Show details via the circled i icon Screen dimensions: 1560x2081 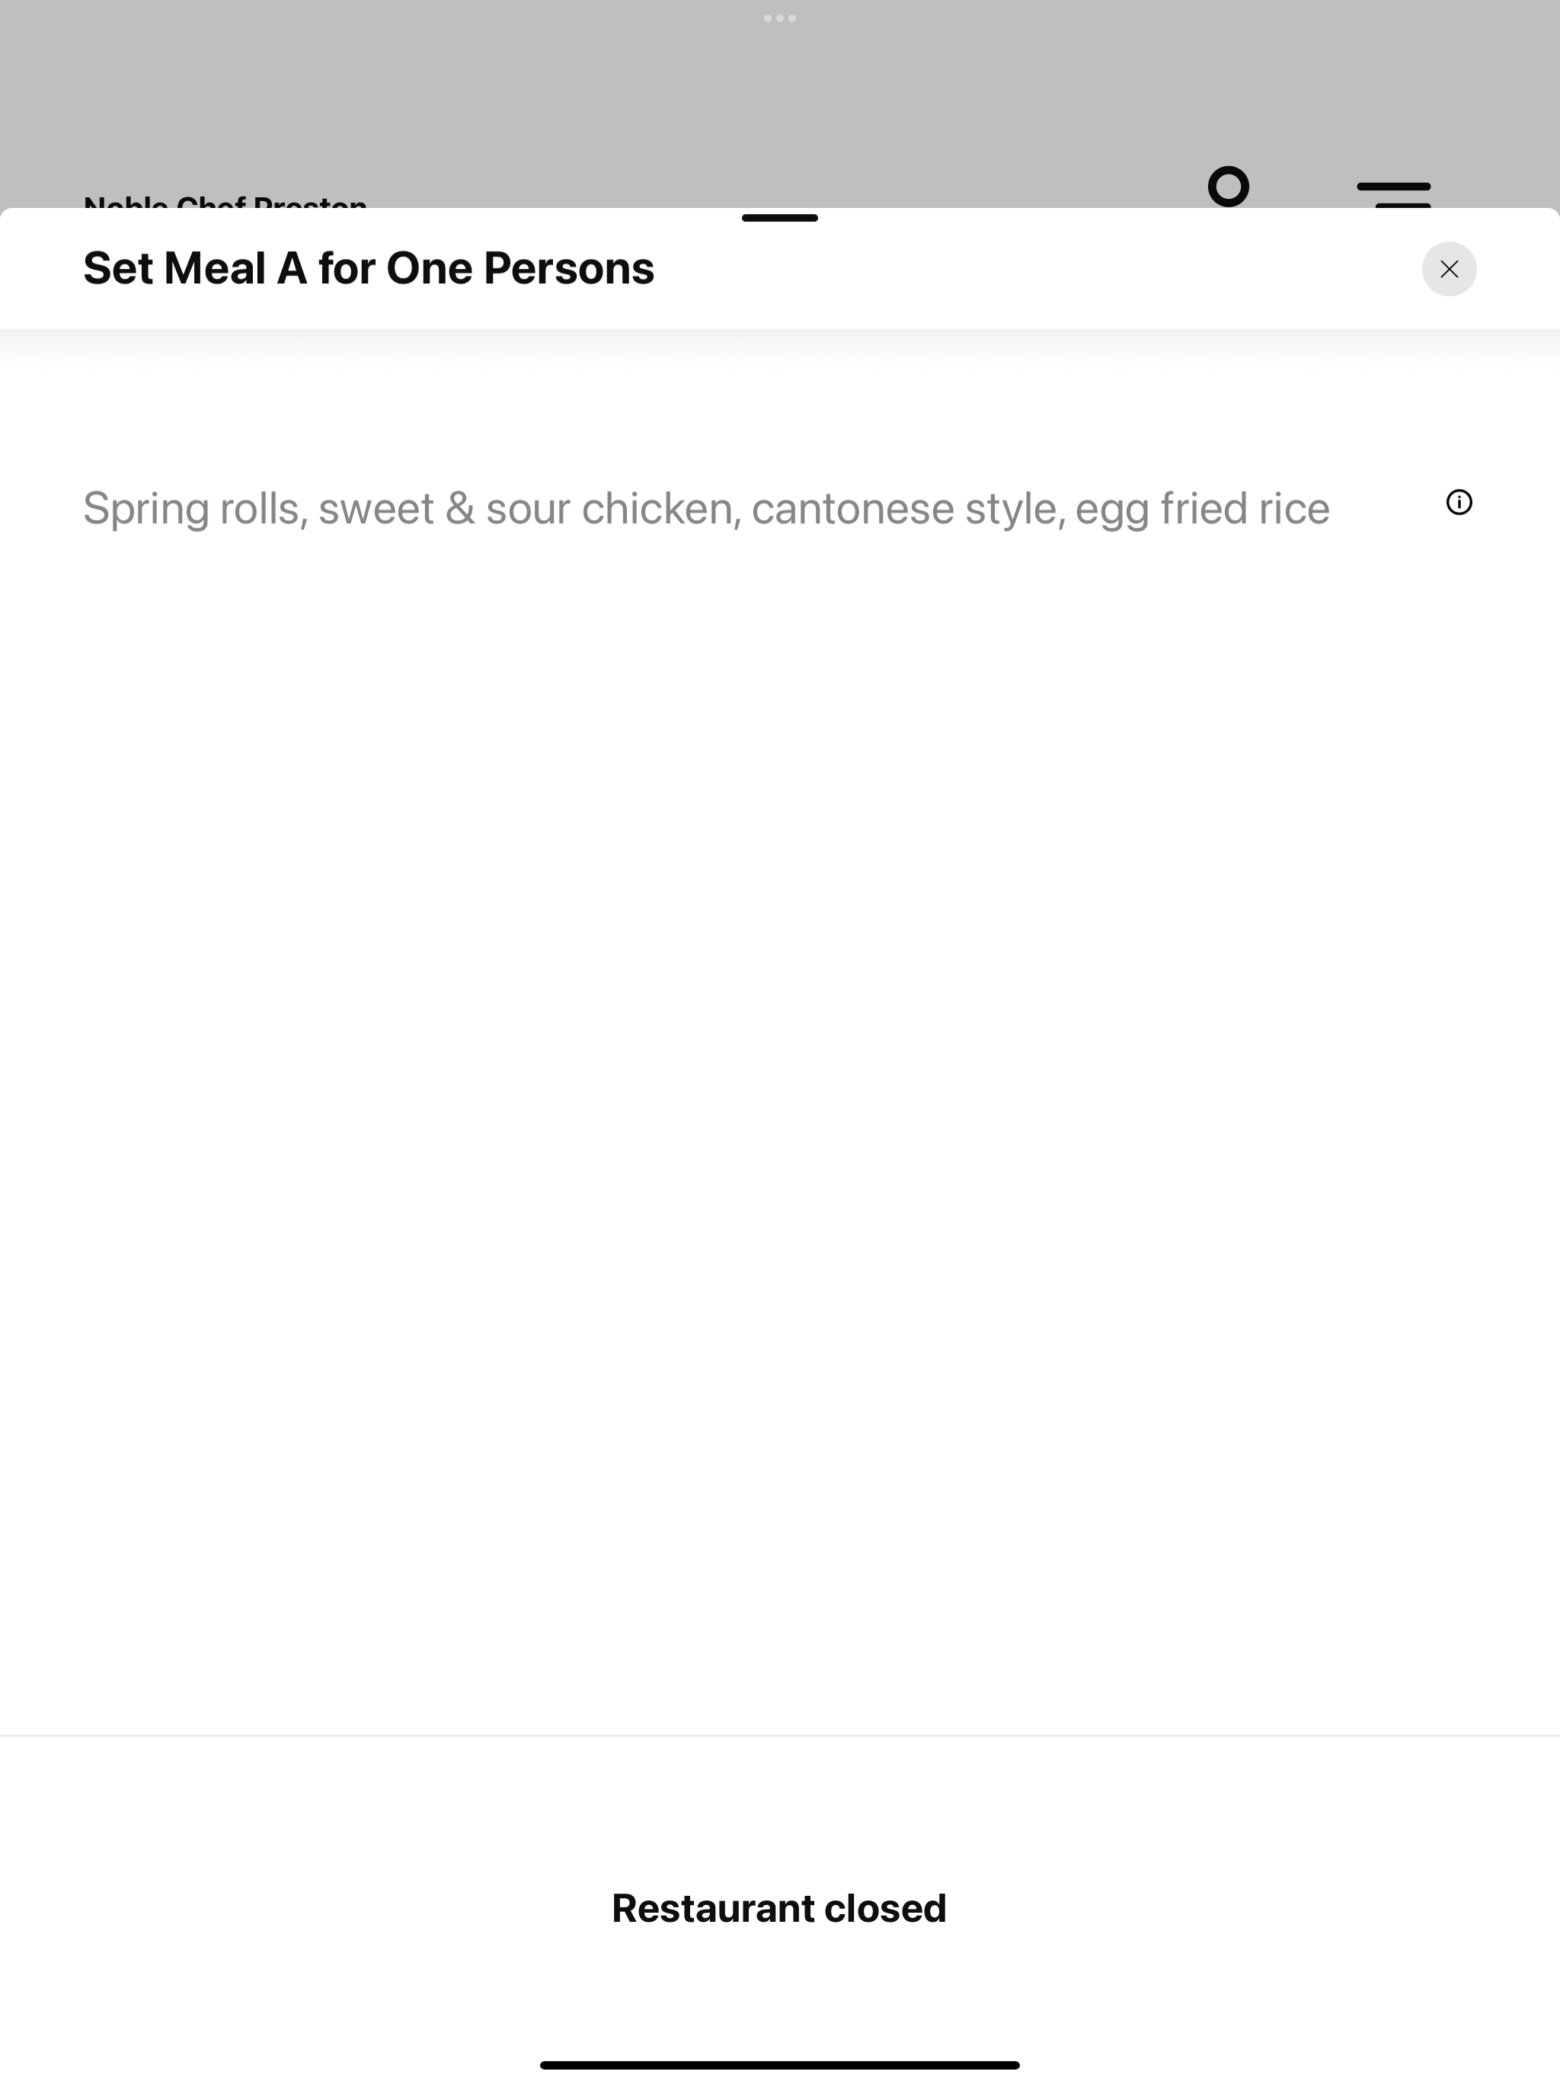coord(1459,503)
